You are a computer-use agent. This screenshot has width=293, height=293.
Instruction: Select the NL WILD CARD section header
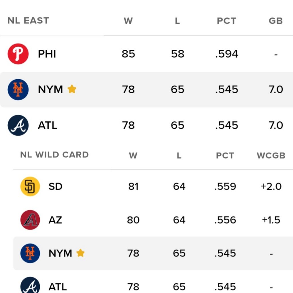pos(54,155)
